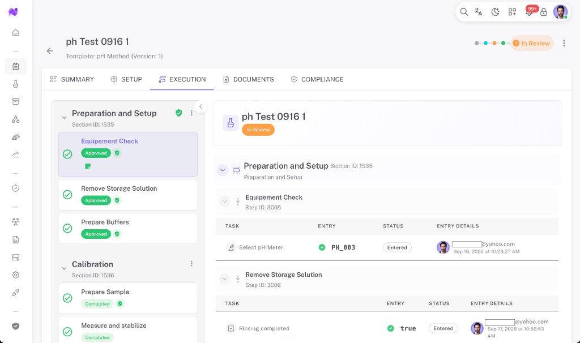
Task: Open the users group icon in the sidebar
Action: [15, 222]
